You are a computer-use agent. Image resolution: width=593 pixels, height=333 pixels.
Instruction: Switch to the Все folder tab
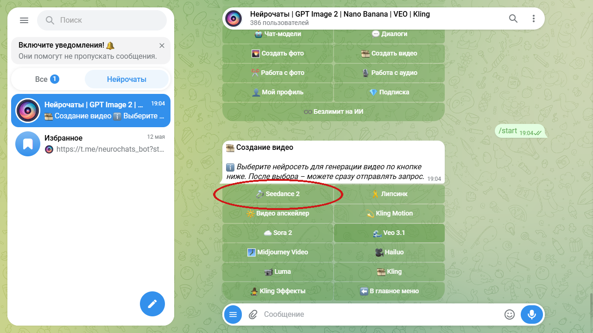click(47, 79)
